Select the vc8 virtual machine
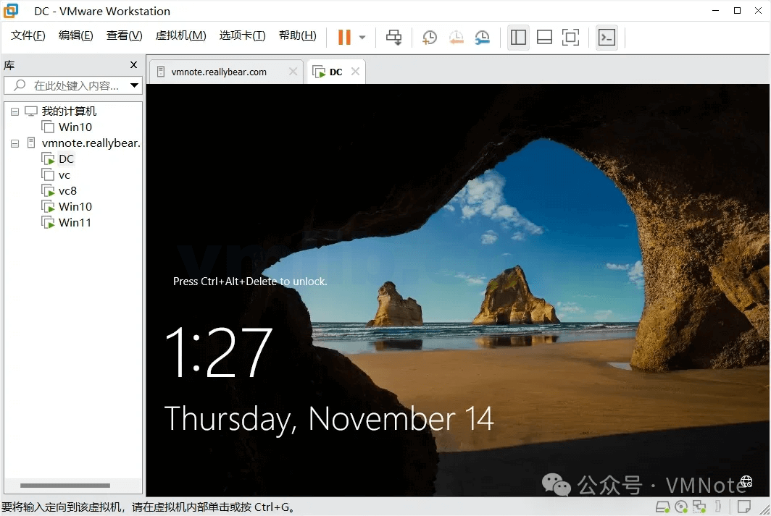 tap(64, 190)
